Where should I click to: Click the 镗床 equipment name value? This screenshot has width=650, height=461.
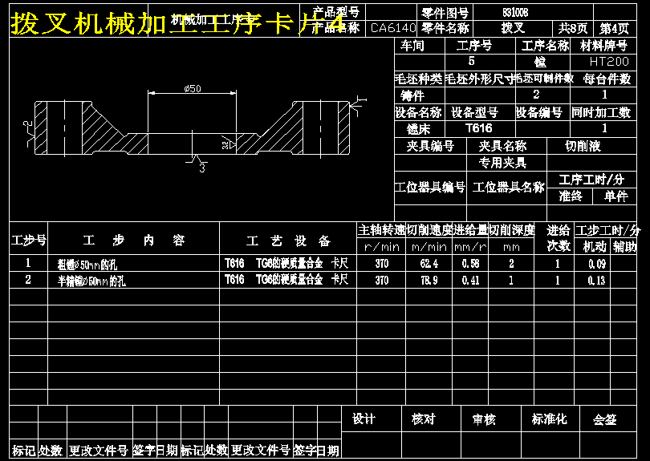(x=419, y=129)
